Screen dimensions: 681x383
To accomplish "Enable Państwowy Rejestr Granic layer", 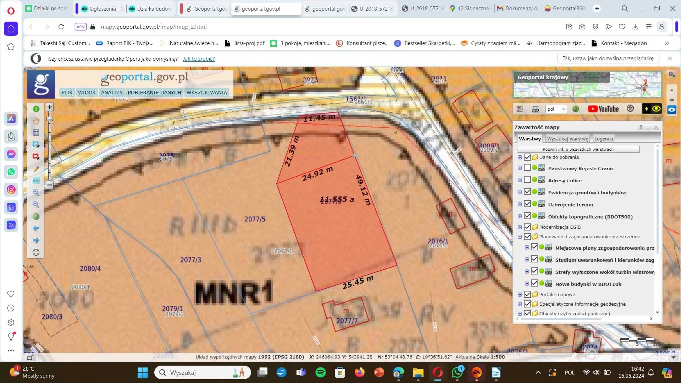I will [x=527, y=168].
